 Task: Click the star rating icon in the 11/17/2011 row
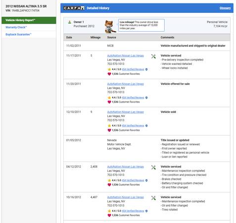[x=109, y=69]
